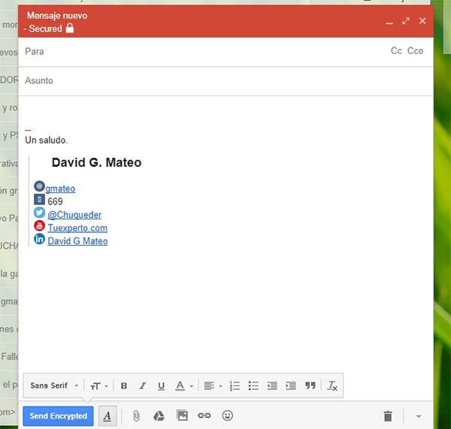Click the phone icon in signature
451x429 pixels.
pos(39,199)
